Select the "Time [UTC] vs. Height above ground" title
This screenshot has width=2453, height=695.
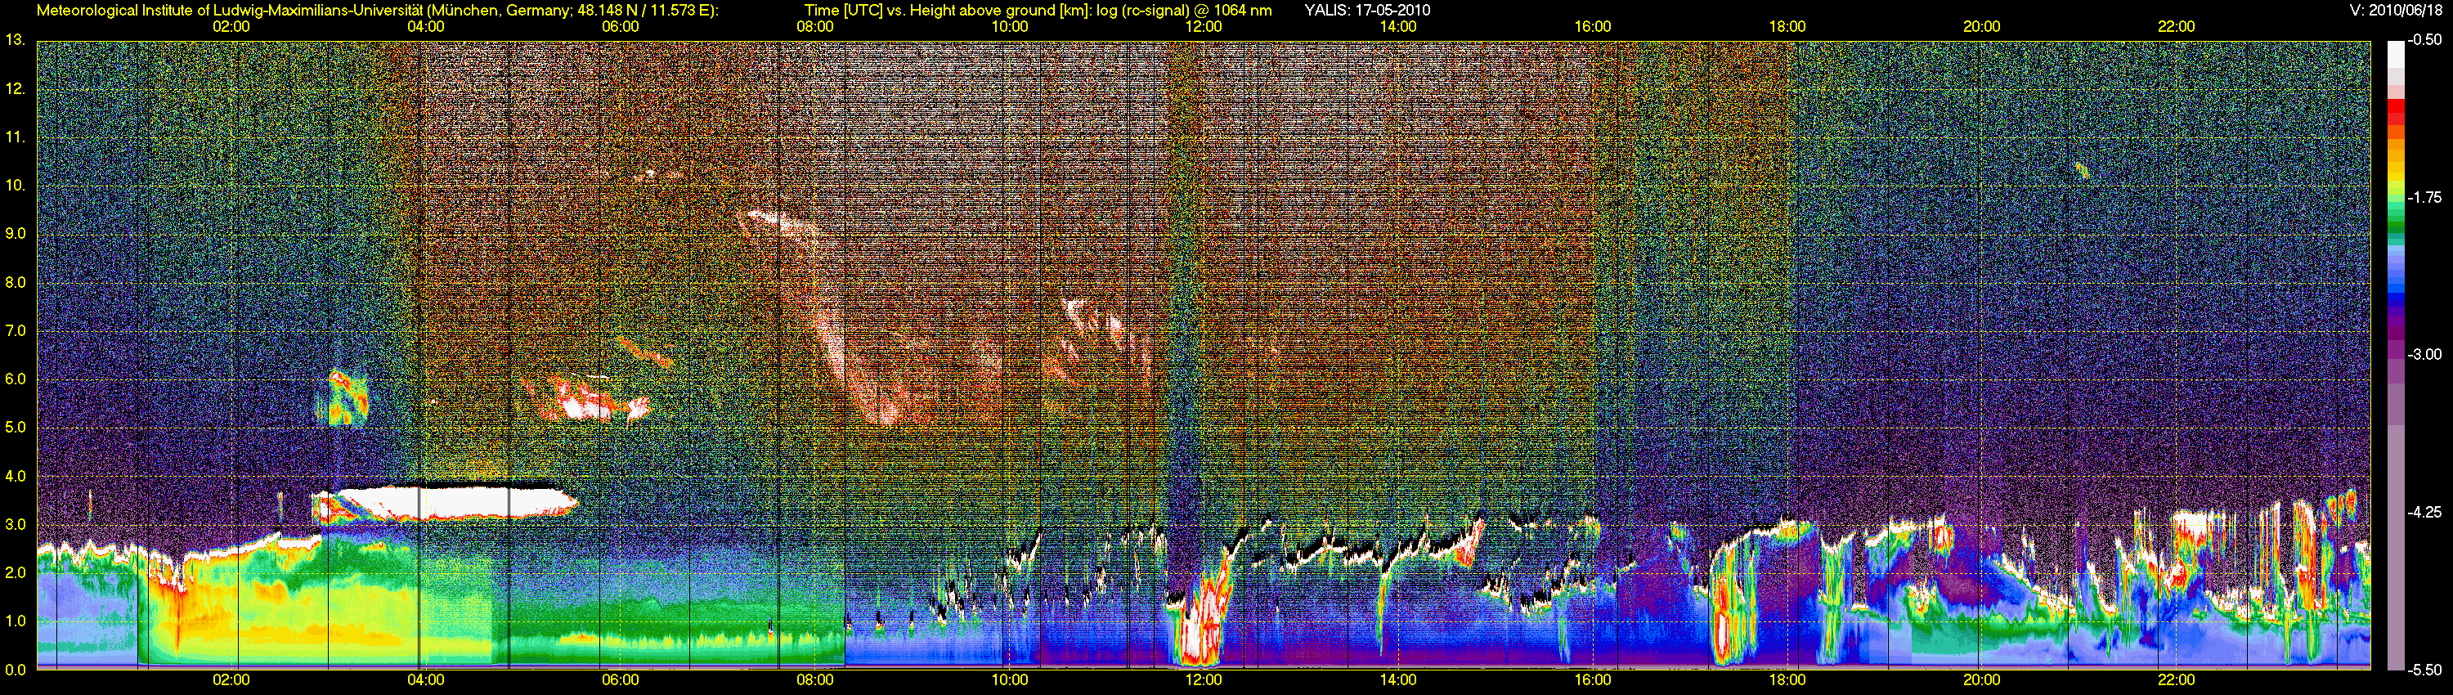tap(931, 11)
